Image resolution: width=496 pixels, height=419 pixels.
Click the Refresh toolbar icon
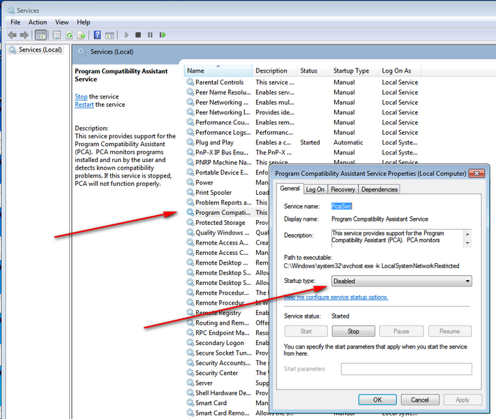[x=69, y=35]
